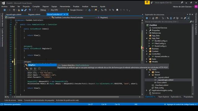Toggle auto-hide pin of Solution Explorer
The height and width of the screenshot is (111, 198).
coord(190,14)
